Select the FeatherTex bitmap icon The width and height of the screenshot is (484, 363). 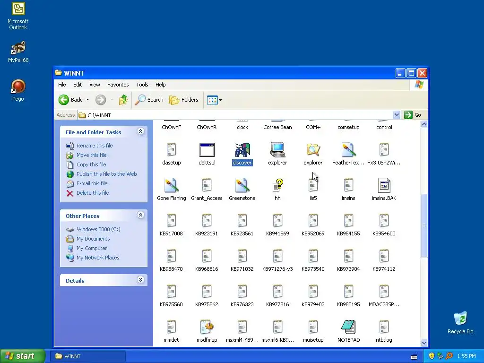tap(348, 150)
